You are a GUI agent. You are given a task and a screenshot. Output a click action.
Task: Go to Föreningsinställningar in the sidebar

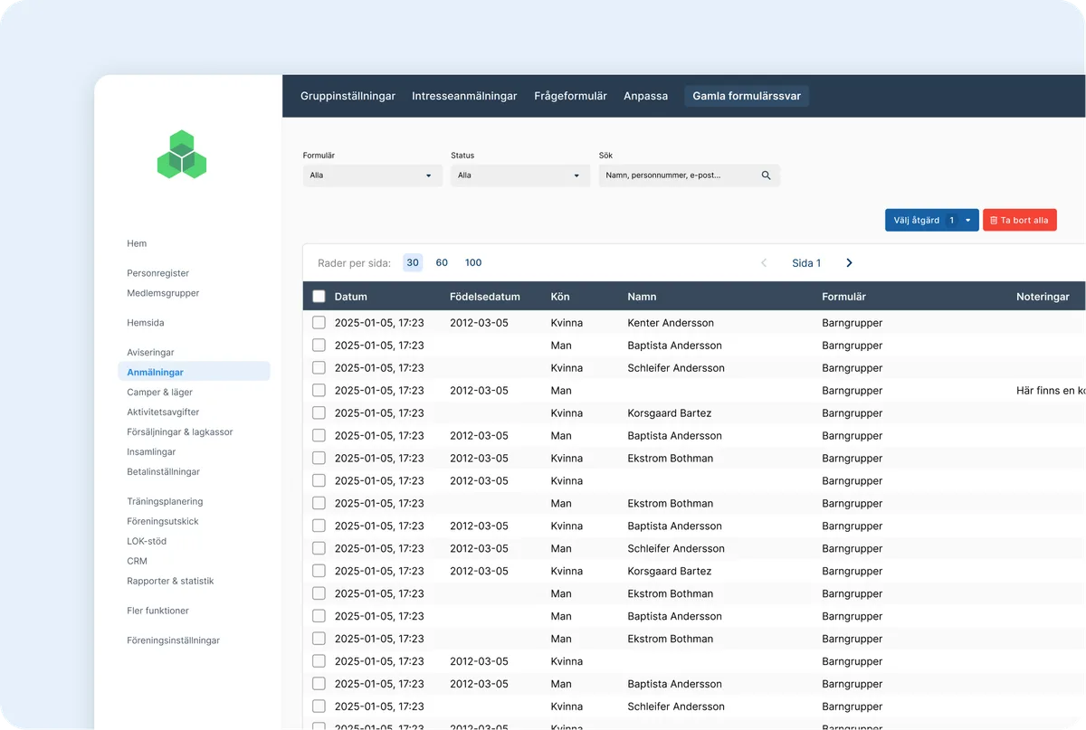[174, 640]
